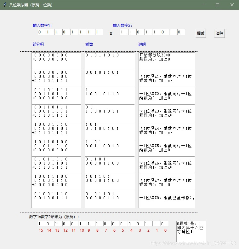Click result bit field above label 6
This screenshot has width=239, height=249.
(115, 224)
